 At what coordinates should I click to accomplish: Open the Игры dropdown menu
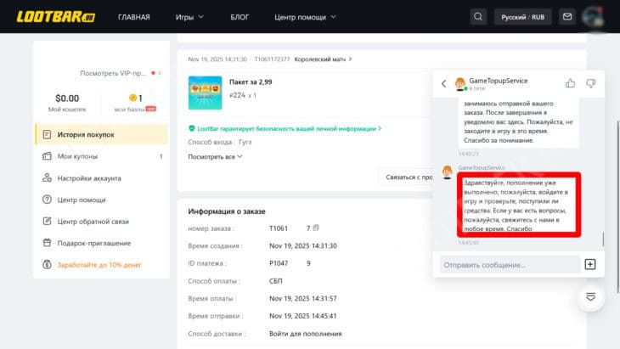pos(189,17)
